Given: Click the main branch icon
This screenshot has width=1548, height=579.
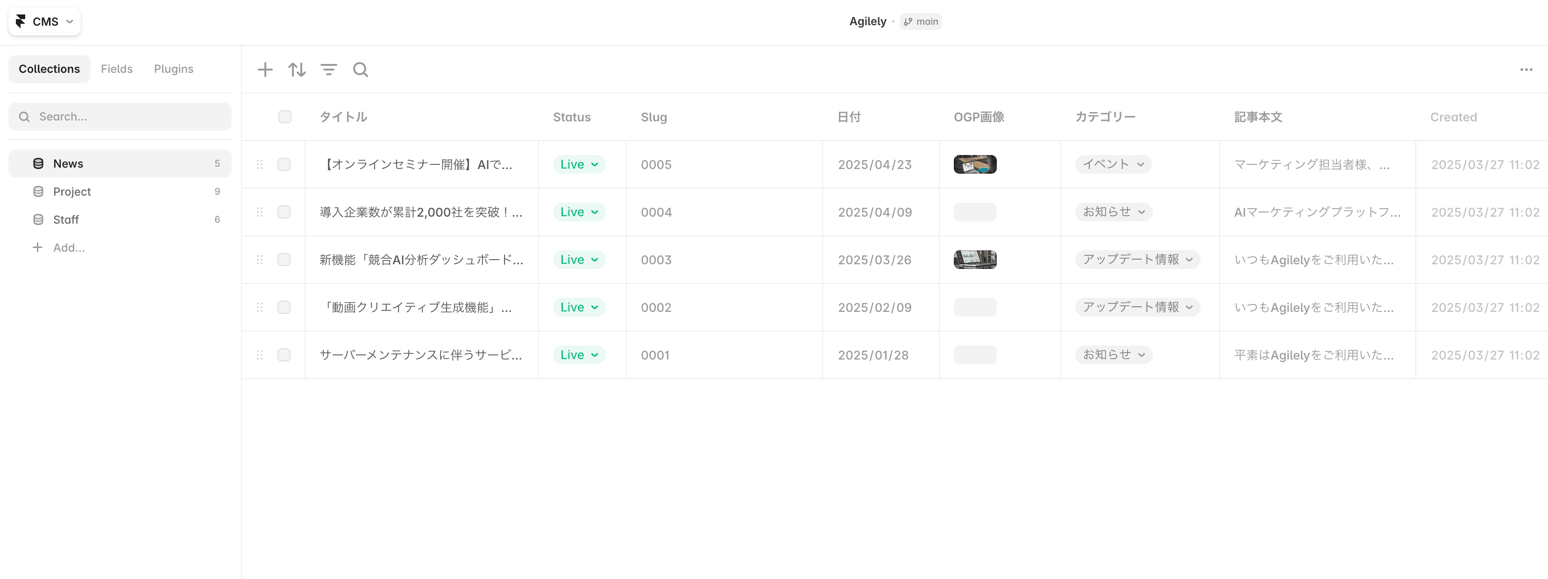Looking at the screenshot, I should (908, 21).
